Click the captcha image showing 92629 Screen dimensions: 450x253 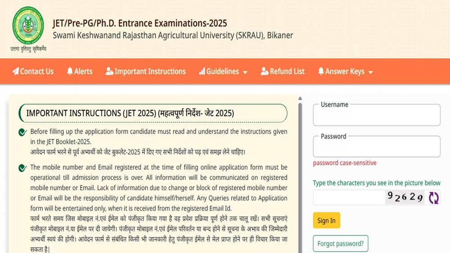405,197
